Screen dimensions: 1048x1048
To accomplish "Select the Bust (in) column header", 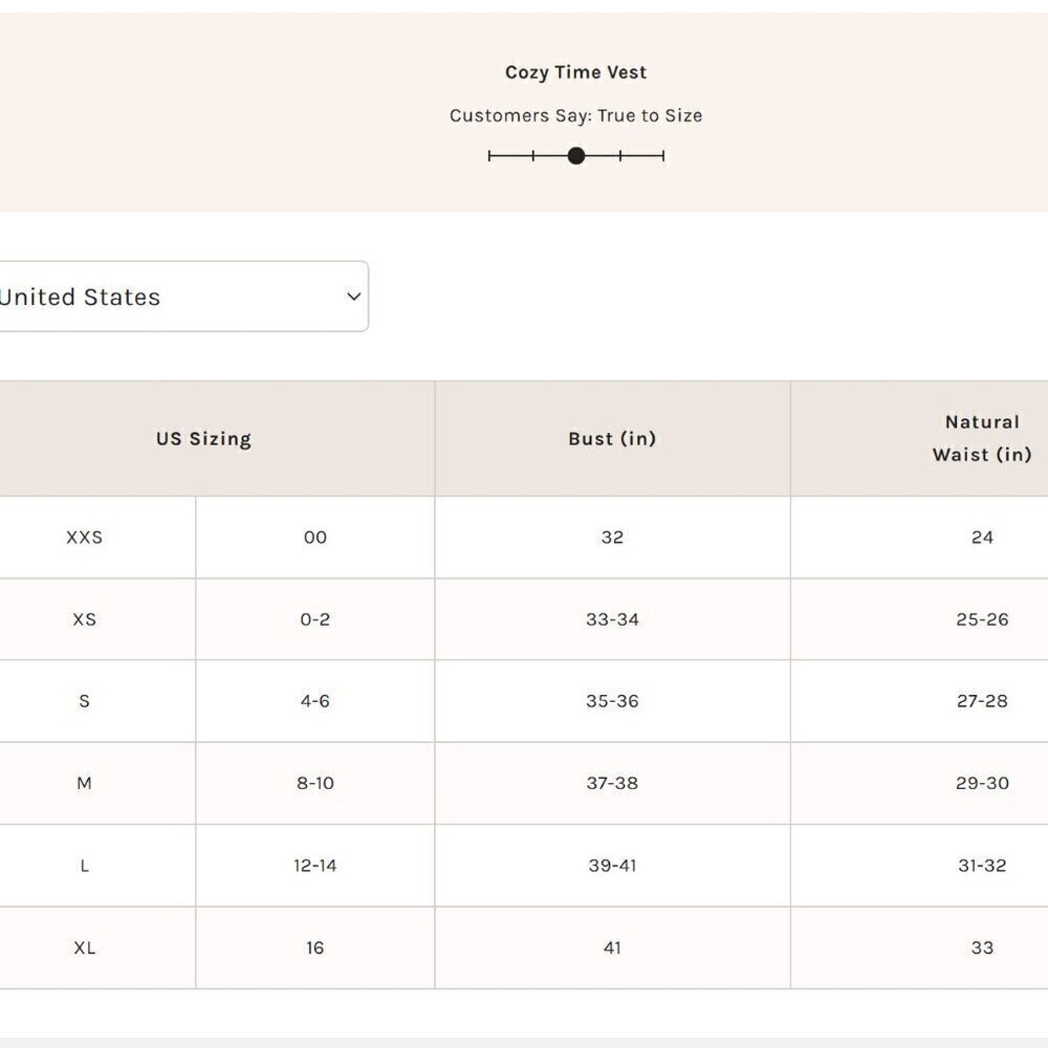I will click(612, 439).
